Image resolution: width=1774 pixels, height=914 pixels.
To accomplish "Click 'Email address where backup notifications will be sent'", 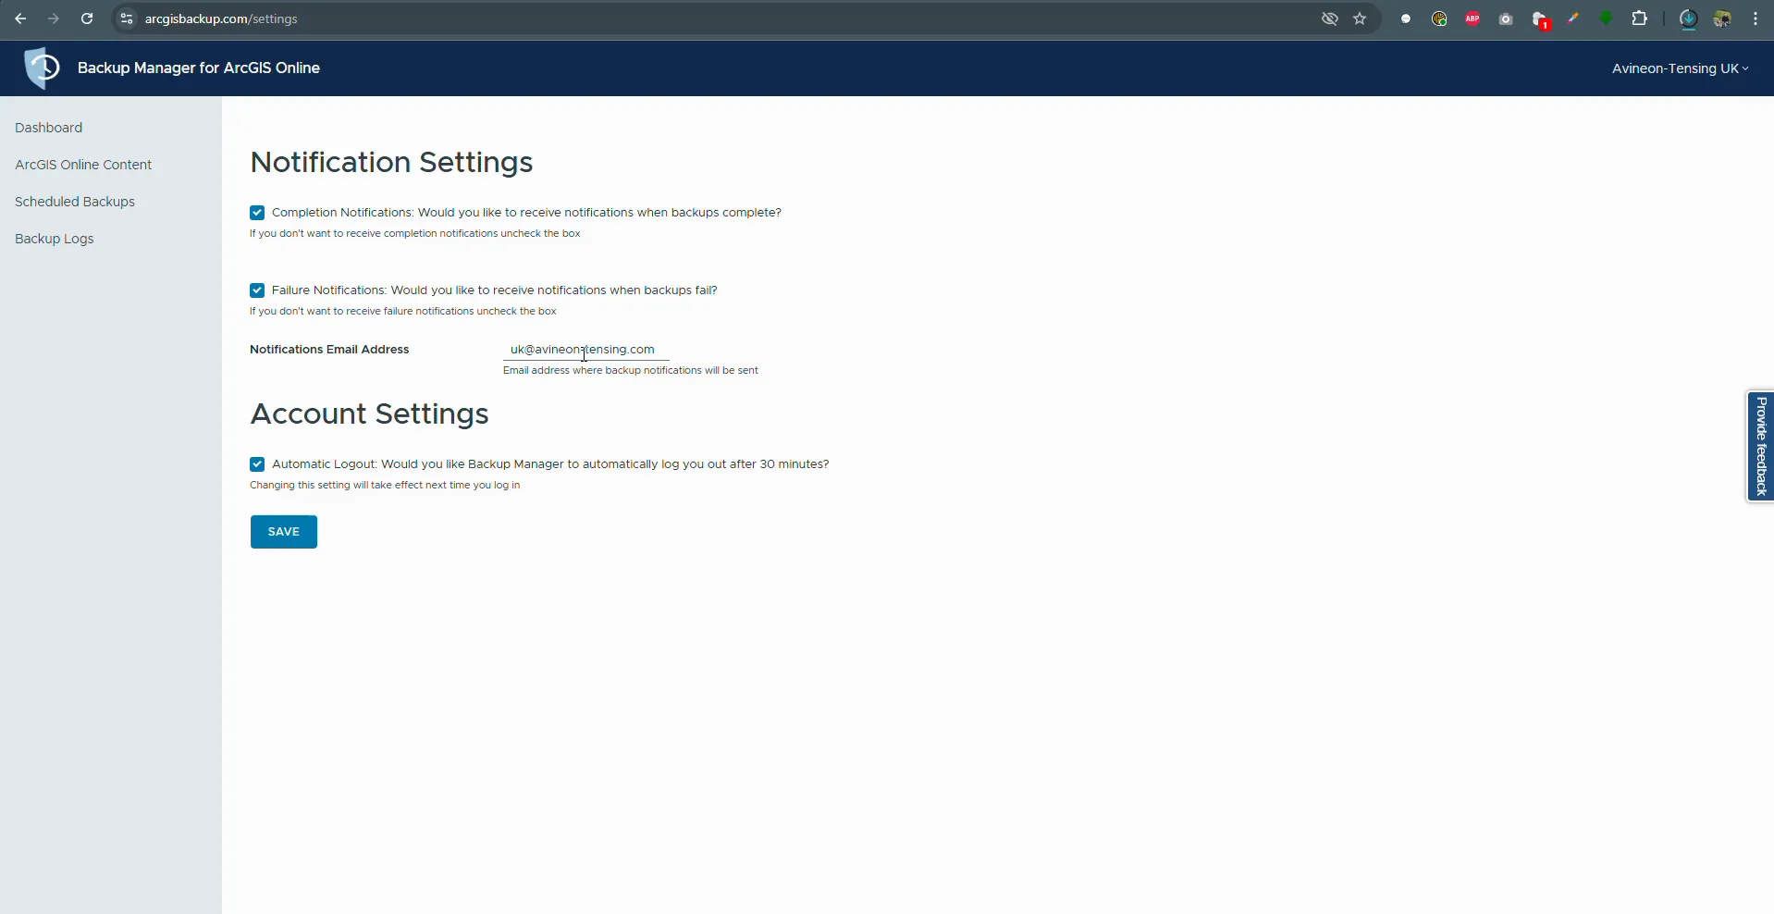I will coord(631,370).
